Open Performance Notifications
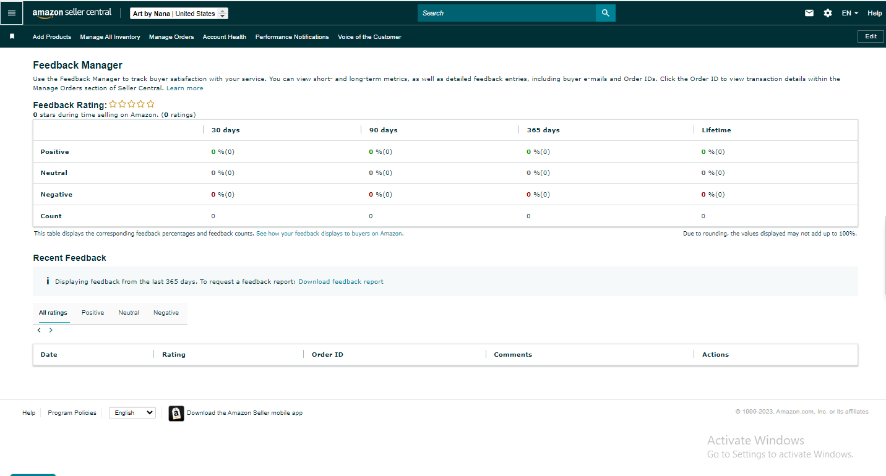 point(292,37)
